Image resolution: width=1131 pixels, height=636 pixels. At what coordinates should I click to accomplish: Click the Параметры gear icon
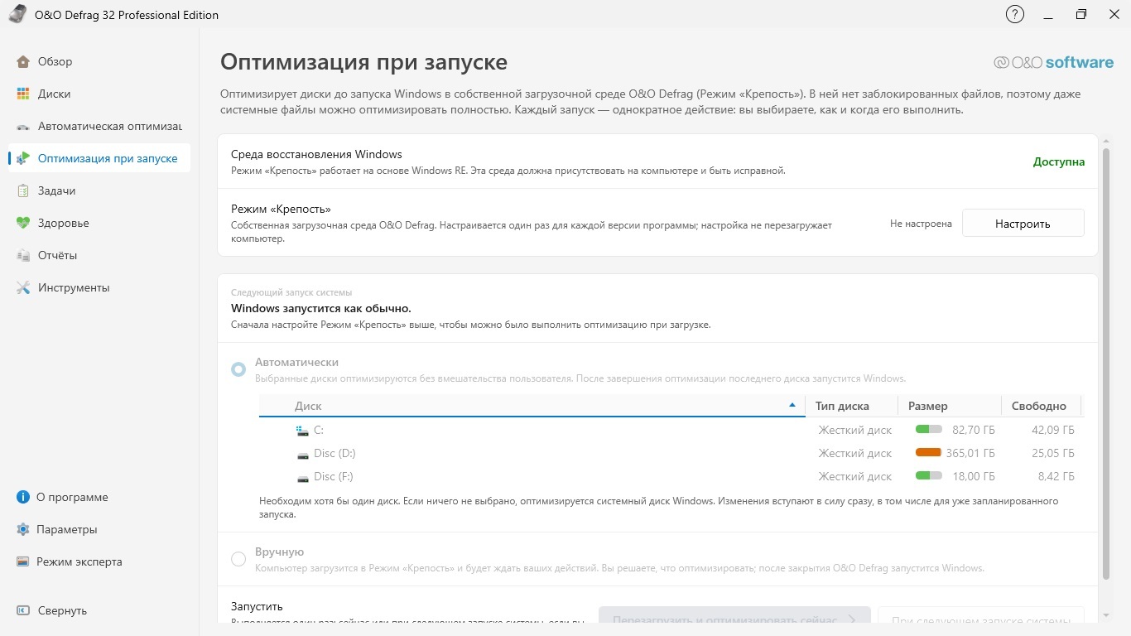(23, 529)
